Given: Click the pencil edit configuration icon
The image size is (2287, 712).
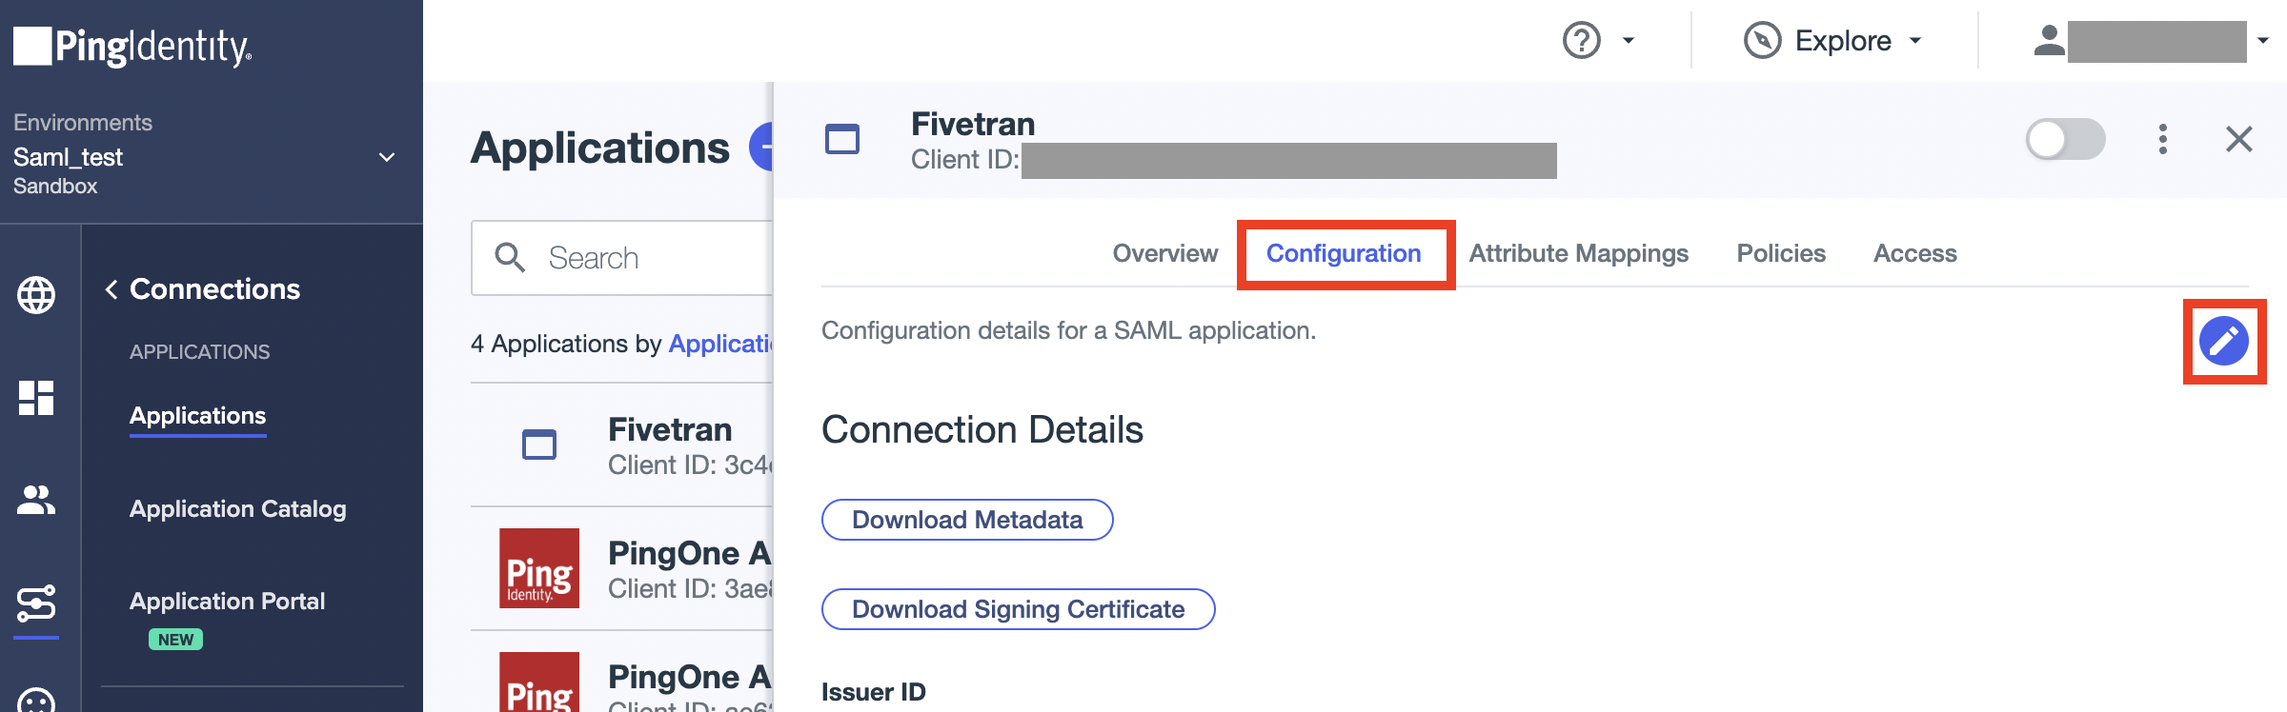Looking at the screenshot, I should (2224, 341).
